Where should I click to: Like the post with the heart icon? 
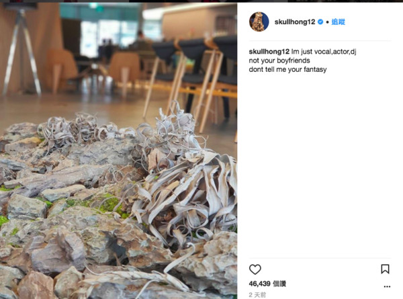(x=255, y=269)
